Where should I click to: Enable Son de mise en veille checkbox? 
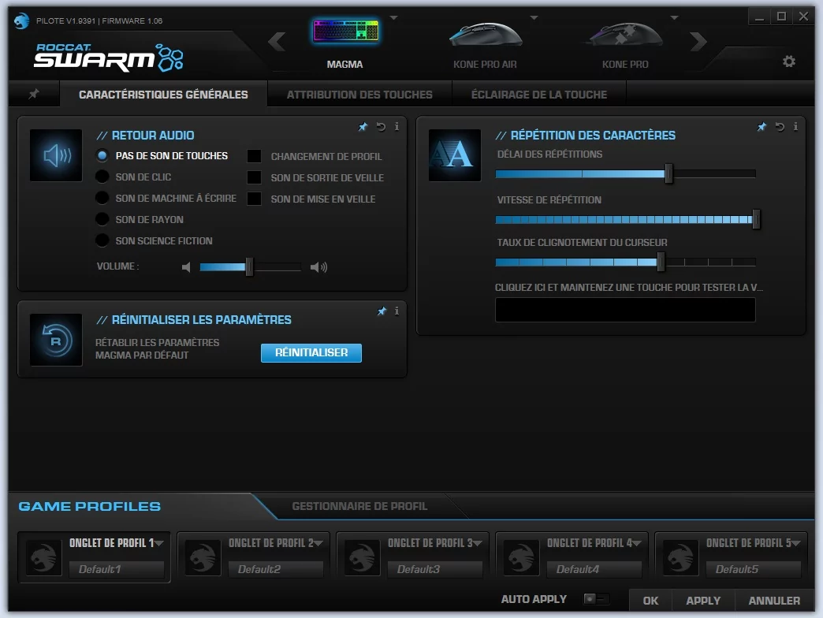coord(254,199)
